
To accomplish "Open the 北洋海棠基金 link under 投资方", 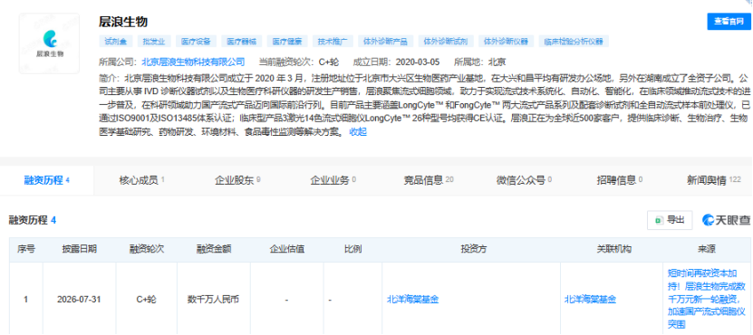I will (x=413, y=300).
